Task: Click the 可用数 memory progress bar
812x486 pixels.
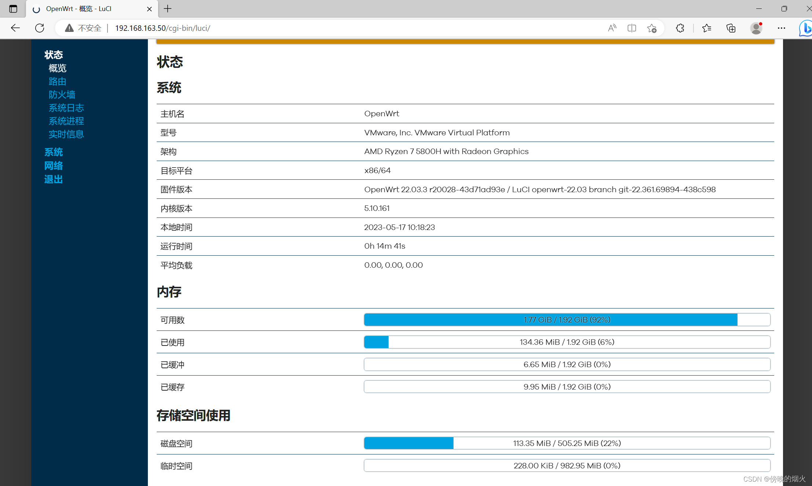Action: click(x=567, y=319)
